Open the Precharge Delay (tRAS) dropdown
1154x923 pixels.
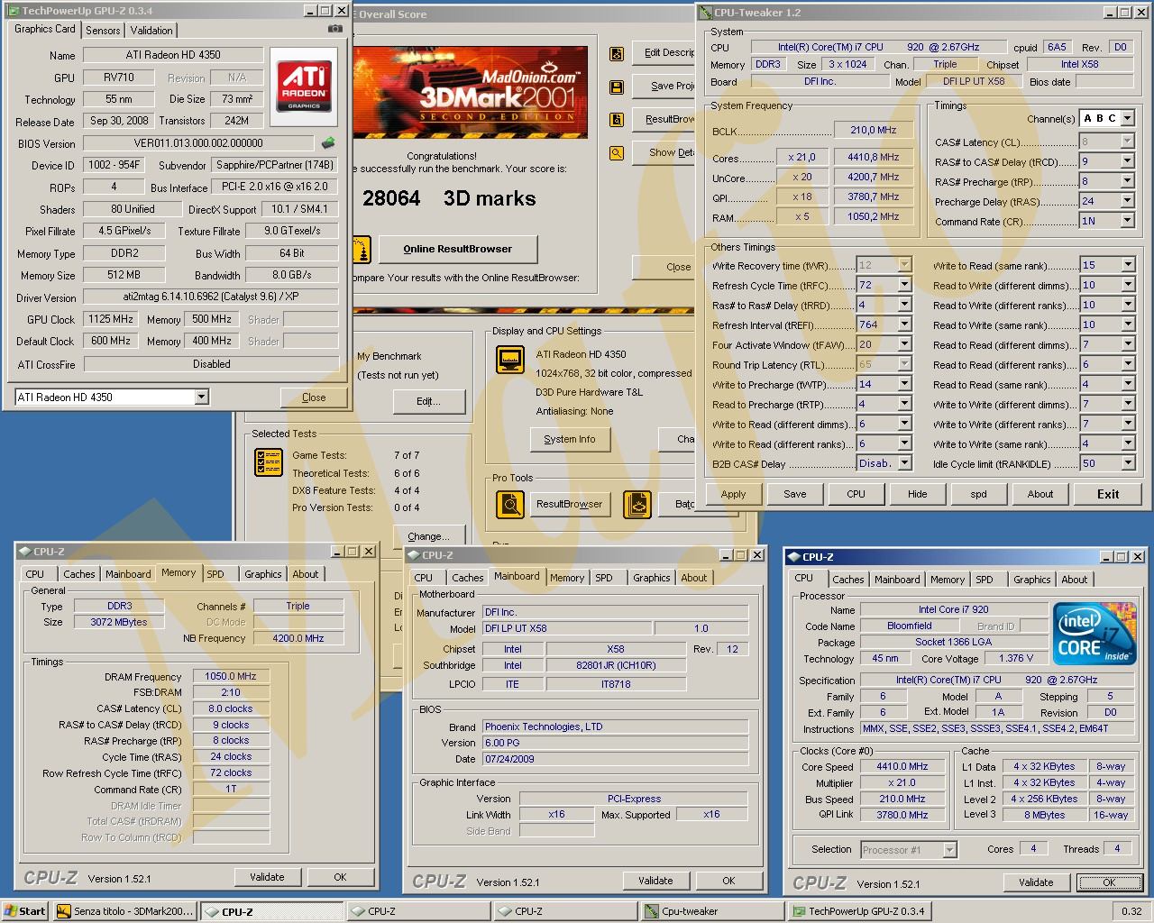[x=1127, y=201]
